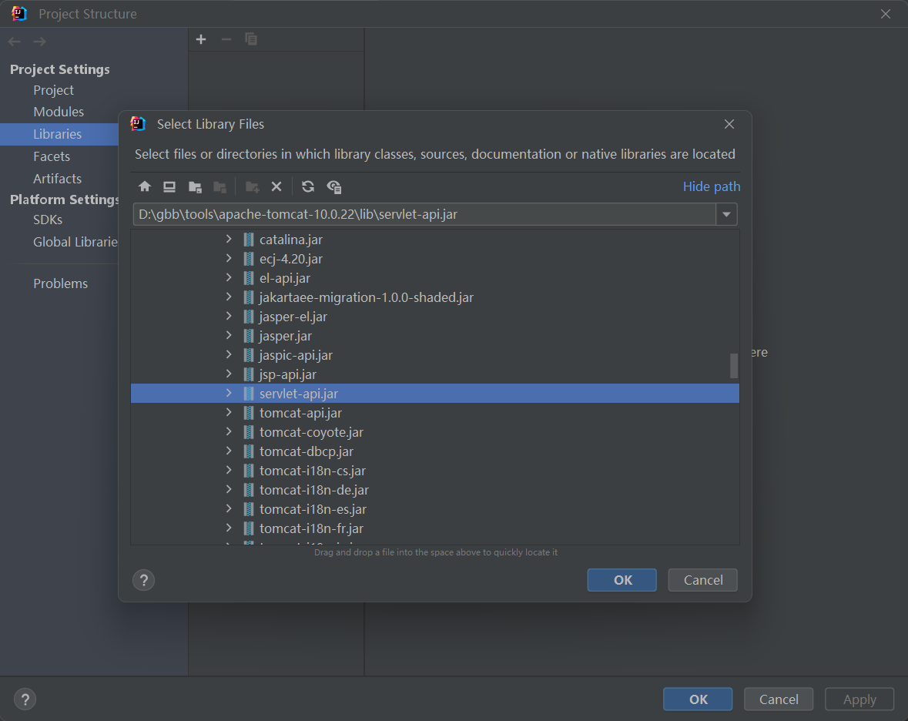The height and width of the screenshot is (721, 908).
Task: Click the file tree scrollbar thumb
Action: click(x=734, y=365)
